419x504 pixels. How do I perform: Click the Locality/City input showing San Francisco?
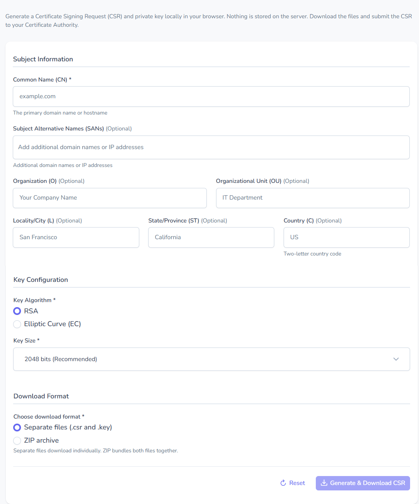(x=76, y=237)
